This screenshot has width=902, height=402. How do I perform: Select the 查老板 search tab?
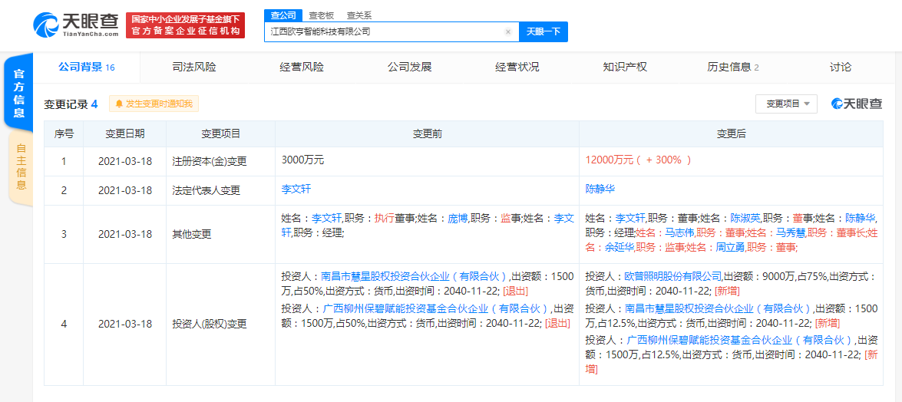click(x=321, y=15)
